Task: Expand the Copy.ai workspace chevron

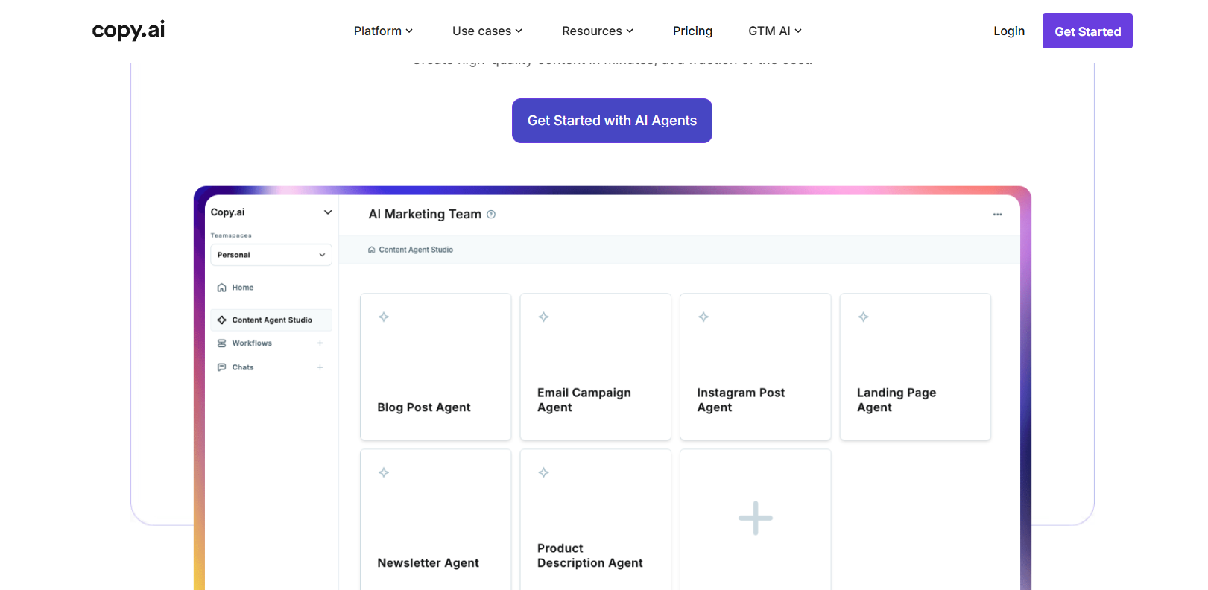Action: (327, 212)
